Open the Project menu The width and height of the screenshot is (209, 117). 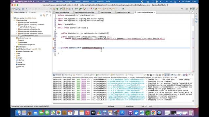[x=86, y=2]
